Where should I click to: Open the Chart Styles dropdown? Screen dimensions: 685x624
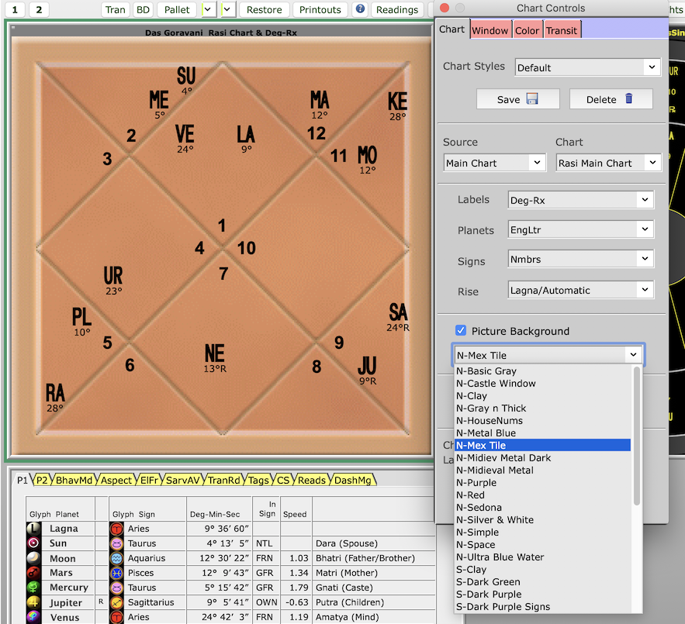(587, 67)
